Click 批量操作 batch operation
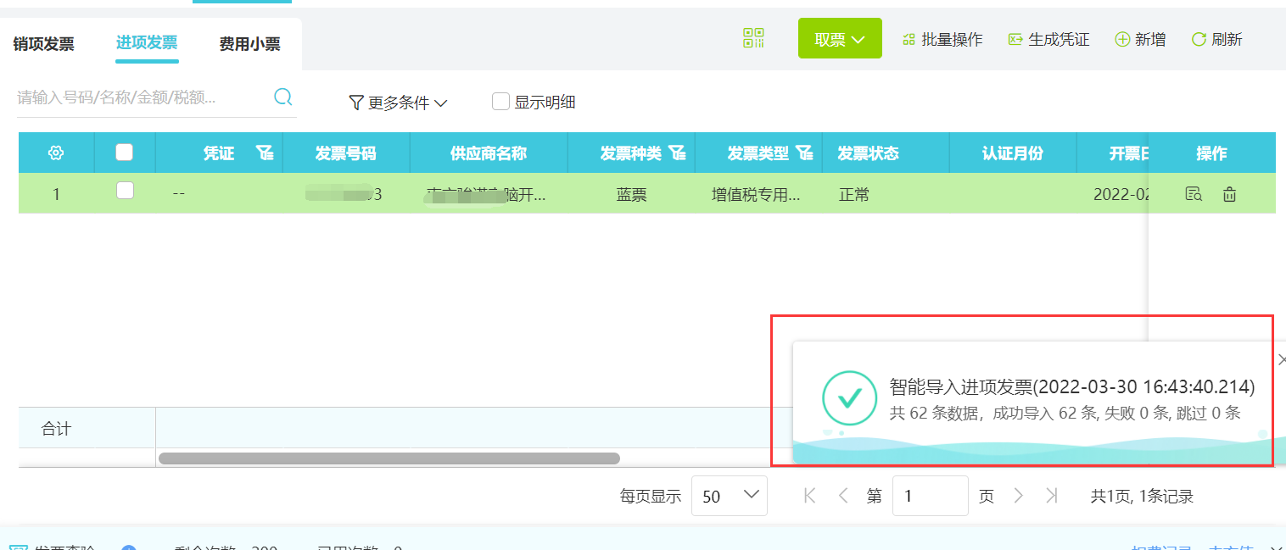This screenshot has width=1286, height=550. [942, 39]
